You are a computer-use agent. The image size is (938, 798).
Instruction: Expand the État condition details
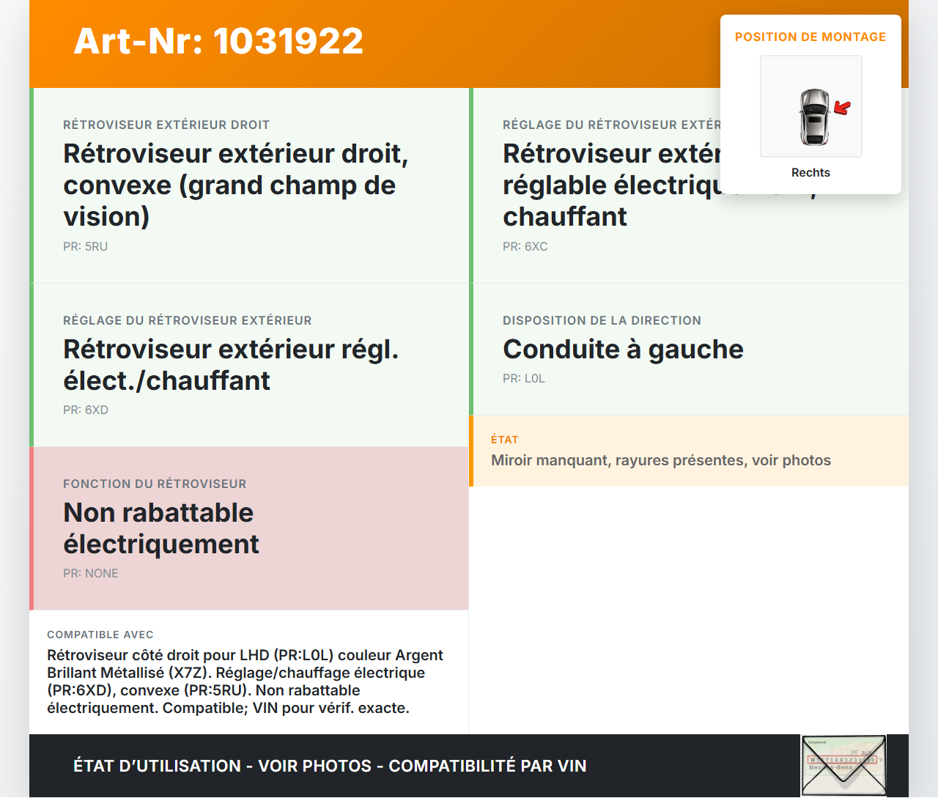tap(660, 460)
